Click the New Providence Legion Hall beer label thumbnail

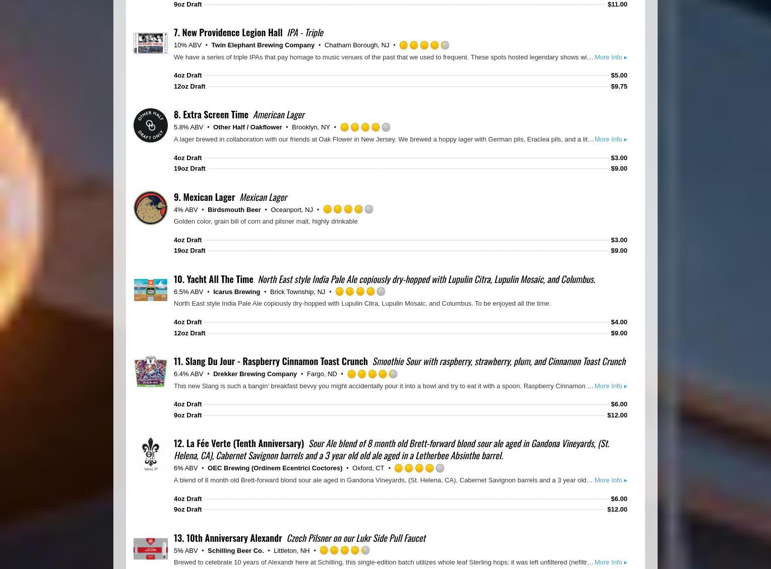pyautogui.click(x=150, y=43)
